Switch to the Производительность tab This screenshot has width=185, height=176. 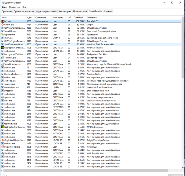(x=24, y=11)
